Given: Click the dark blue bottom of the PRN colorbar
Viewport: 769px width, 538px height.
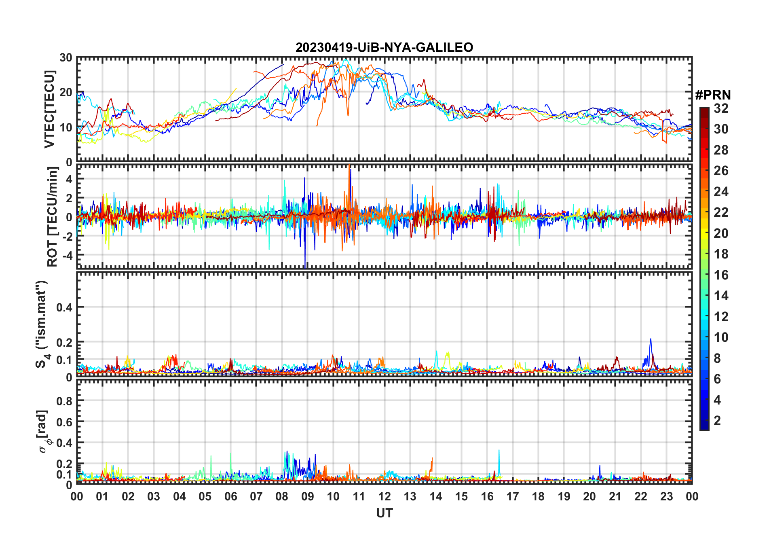Looking at the screenshot, I should pos(704,425).
